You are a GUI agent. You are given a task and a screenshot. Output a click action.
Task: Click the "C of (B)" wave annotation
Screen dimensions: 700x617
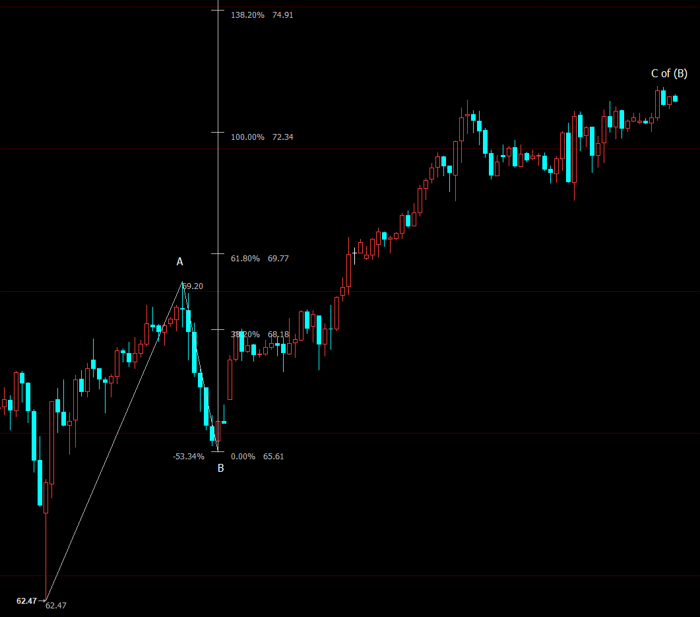point(669,73)
